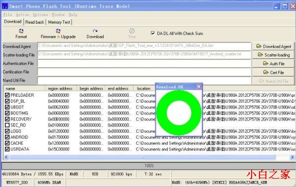
Task: Click the region address column header
Action: [61, 88]
